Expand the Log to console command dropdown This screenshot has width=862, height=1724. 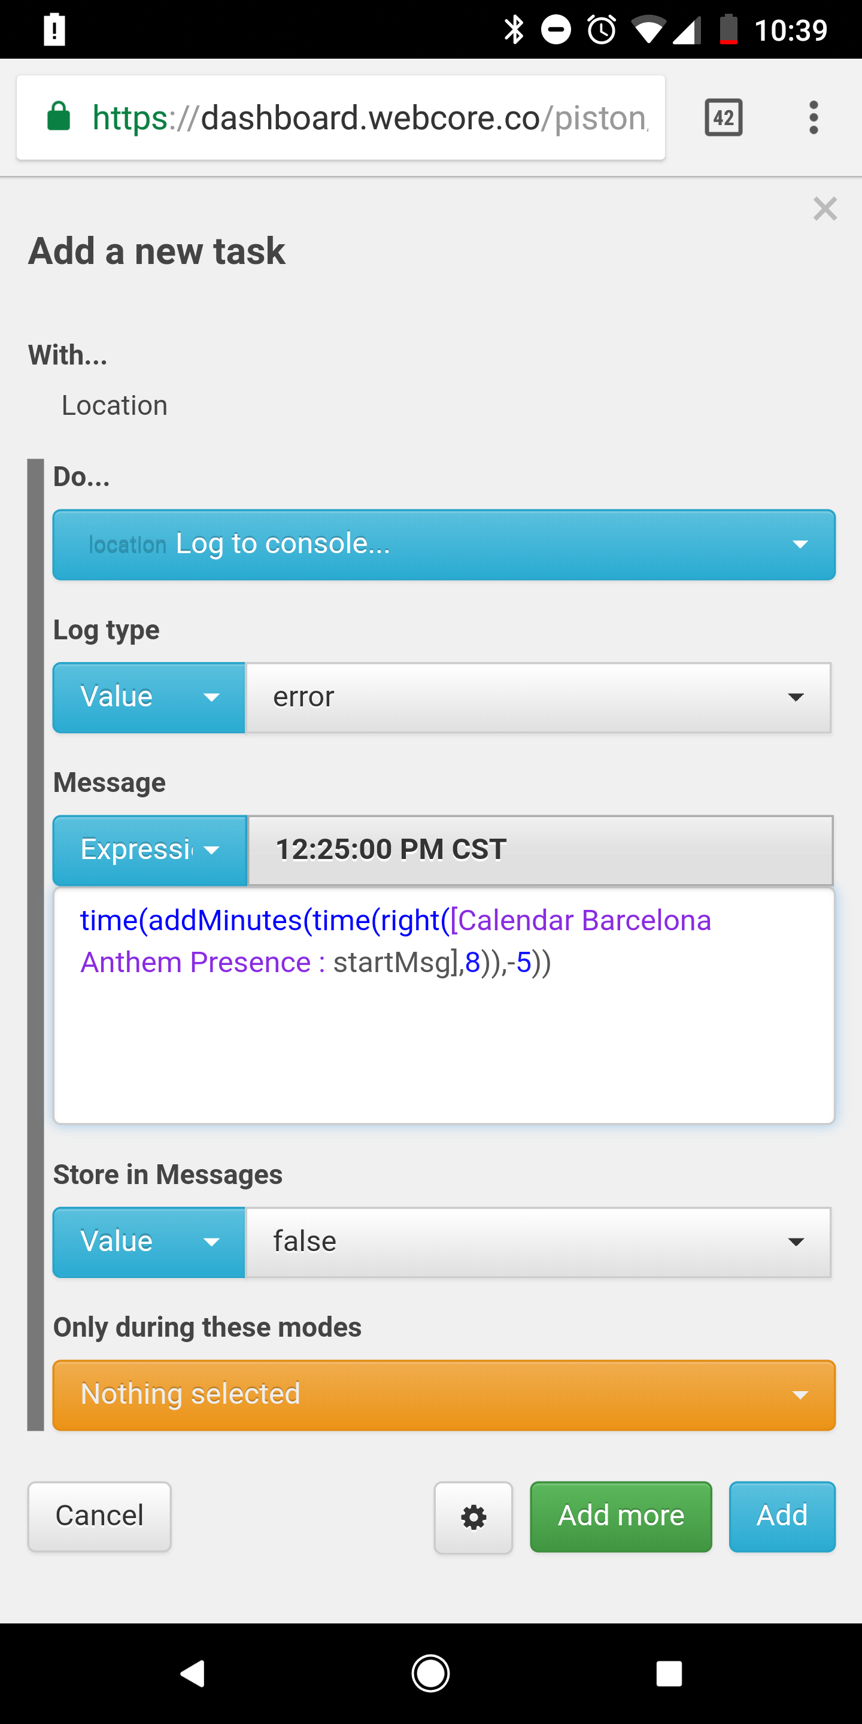click(x=444, y=544)
